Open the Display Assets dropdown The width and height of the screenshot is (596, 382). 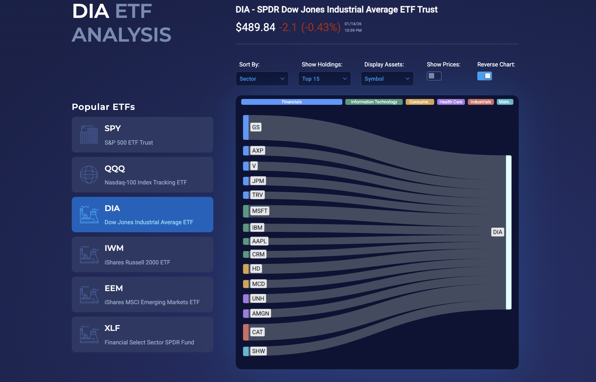click(387, 79)
